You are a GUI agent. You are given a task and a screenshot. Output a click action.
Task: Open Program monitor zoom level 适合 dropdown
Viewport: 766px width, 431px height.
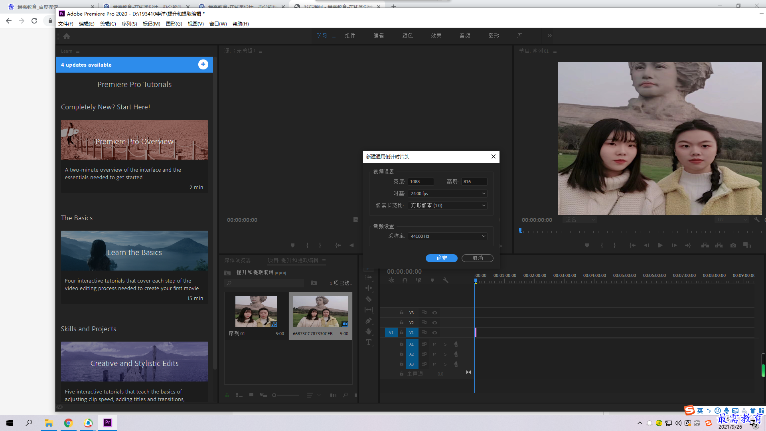pos(580,220)
